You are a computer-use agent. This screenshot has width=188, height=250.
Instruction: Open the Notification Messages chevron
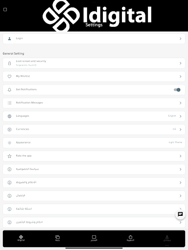pos(180,103)
